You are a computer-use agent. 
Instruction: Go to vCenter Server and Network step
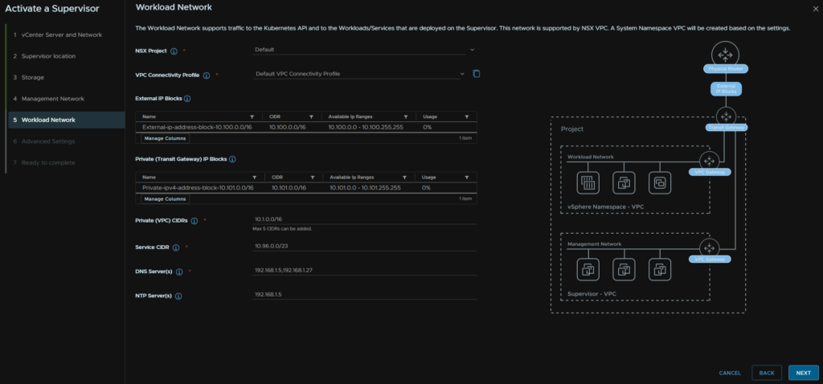(61, 35)
